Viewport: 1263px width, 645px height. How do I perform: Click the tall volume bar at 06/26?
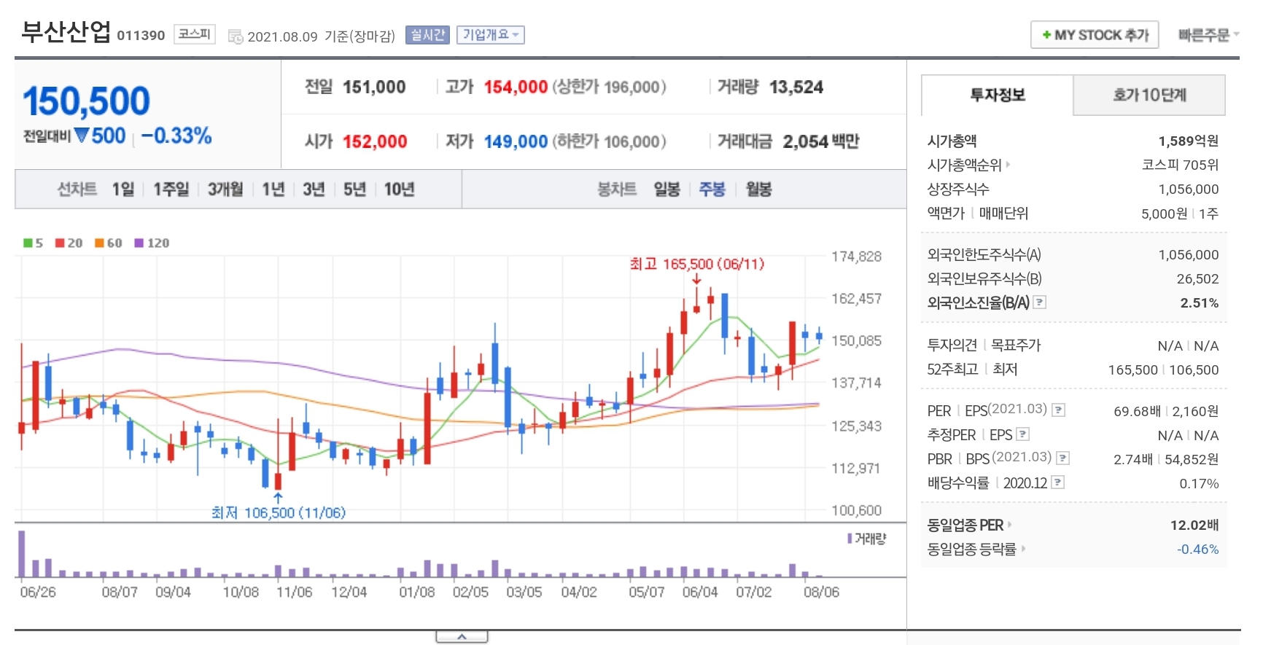click(22, 554)
